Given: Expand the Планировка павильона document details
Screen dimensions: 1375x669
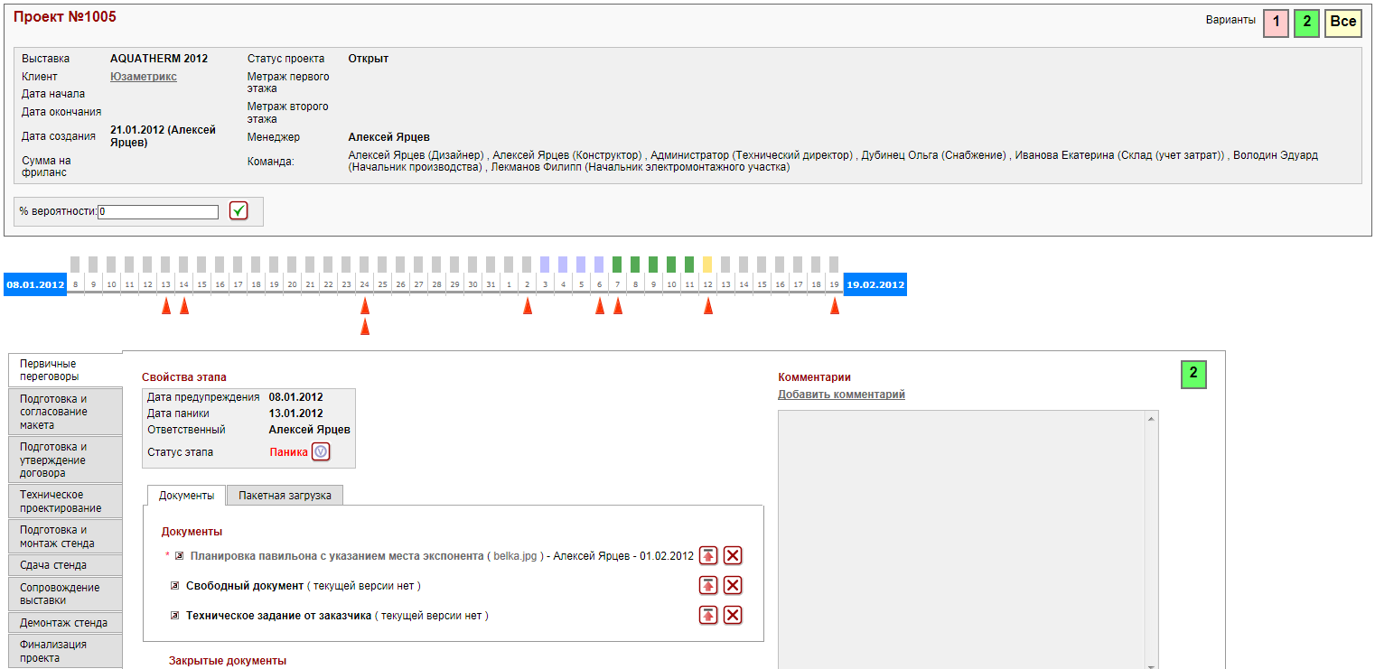Looking at the screenshot, I should click(179, 556).
